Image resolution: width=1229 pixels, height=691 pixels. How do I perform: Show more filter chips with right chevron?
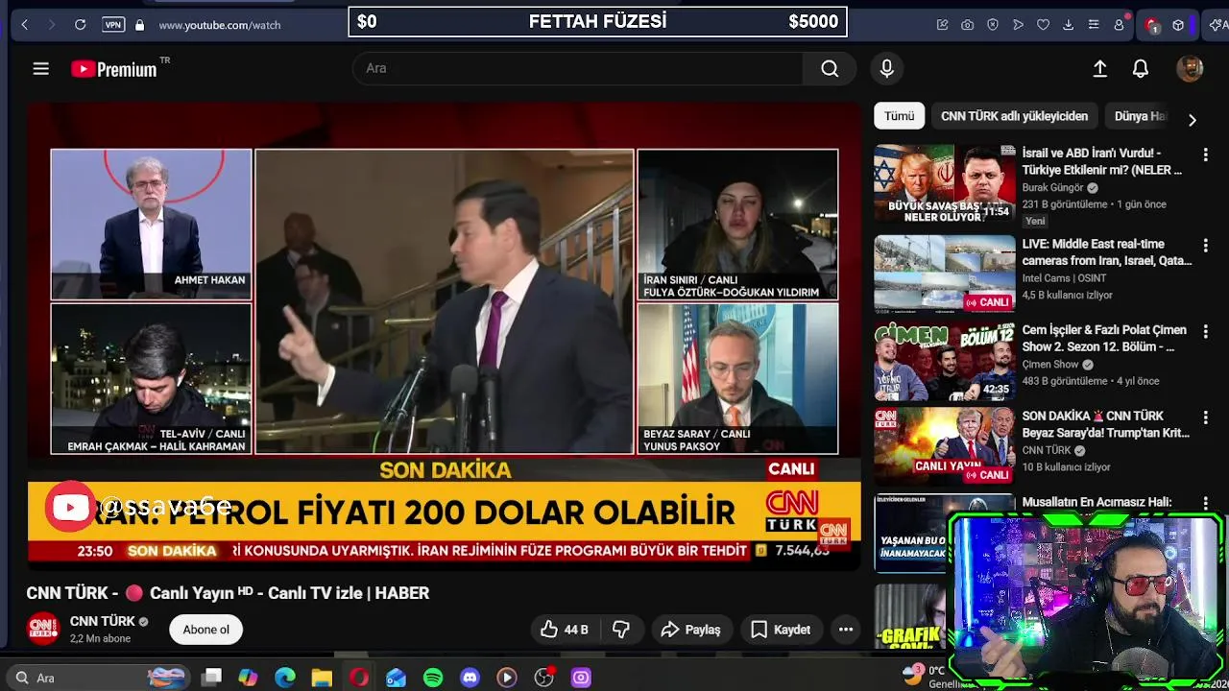coord(1192,120)
